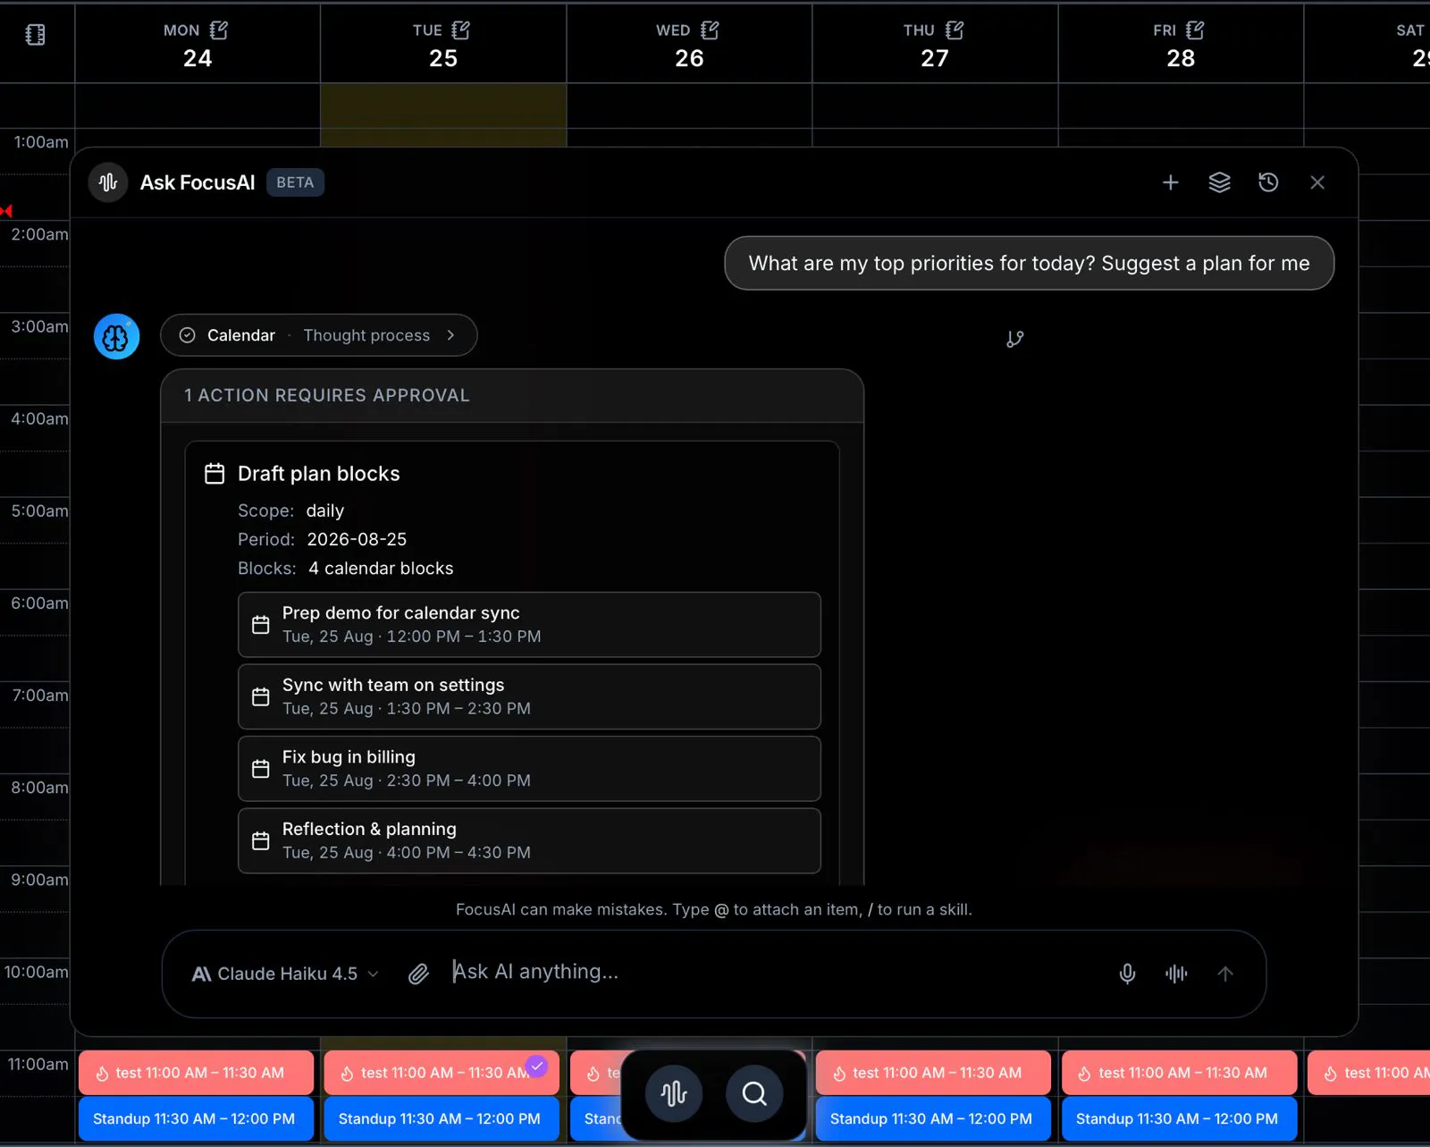
Task: Select the Fix bug in billing block
Action: pos(529,769)
